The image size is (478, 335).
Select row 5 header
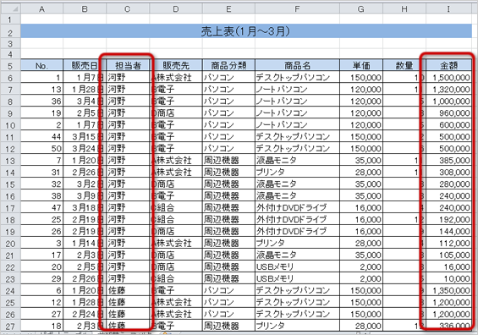10,65
